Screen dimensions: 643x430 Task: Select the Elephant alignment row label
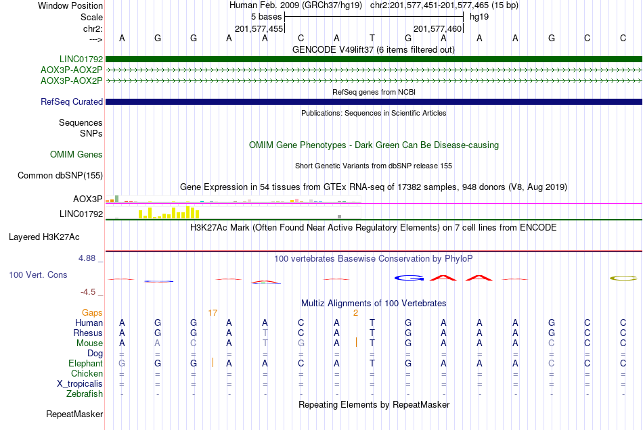point(85,364)
